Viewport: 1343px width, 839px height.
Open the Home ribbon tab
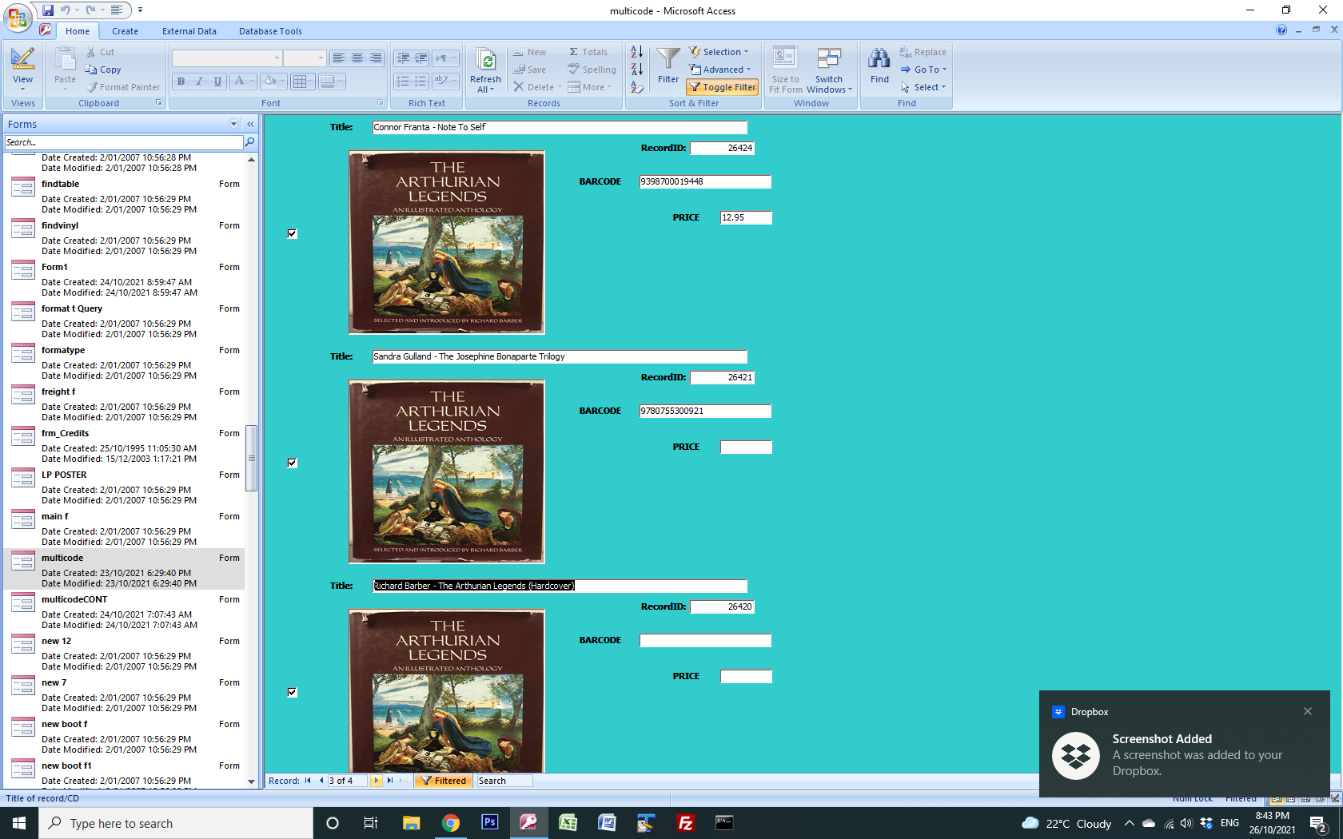78,31
